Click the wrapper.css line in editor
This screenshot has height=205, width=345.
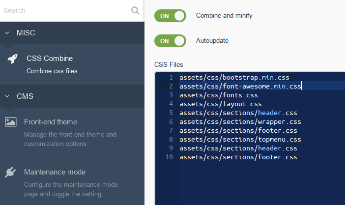click(240, 121)
